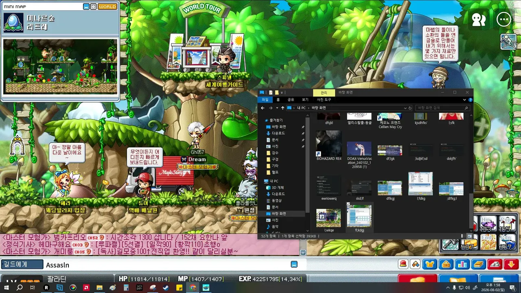Open File Explorer help question mark

pyautogui.click(x=471, y=100)
